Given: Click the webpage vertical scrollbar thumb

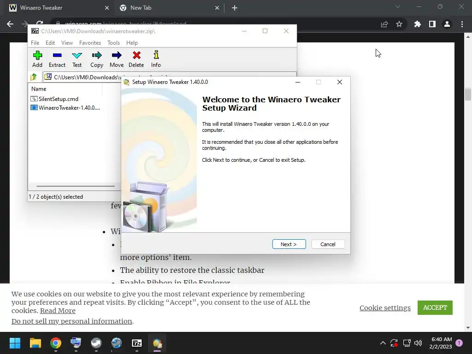Looking at the screenshot, I should coord(468,94).
